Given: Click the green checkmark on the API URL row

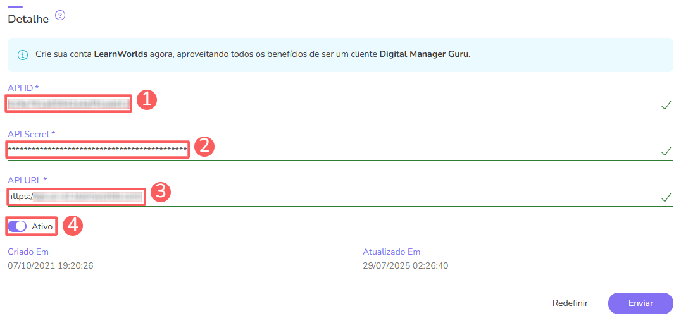Looking at the screenshot, I should click(666, 197).
